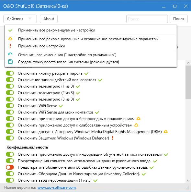Click yellow triangle icon in Actions menu
Image resolution: width=191 pixels, height=192 pixels.
click(x=10, y=39)
